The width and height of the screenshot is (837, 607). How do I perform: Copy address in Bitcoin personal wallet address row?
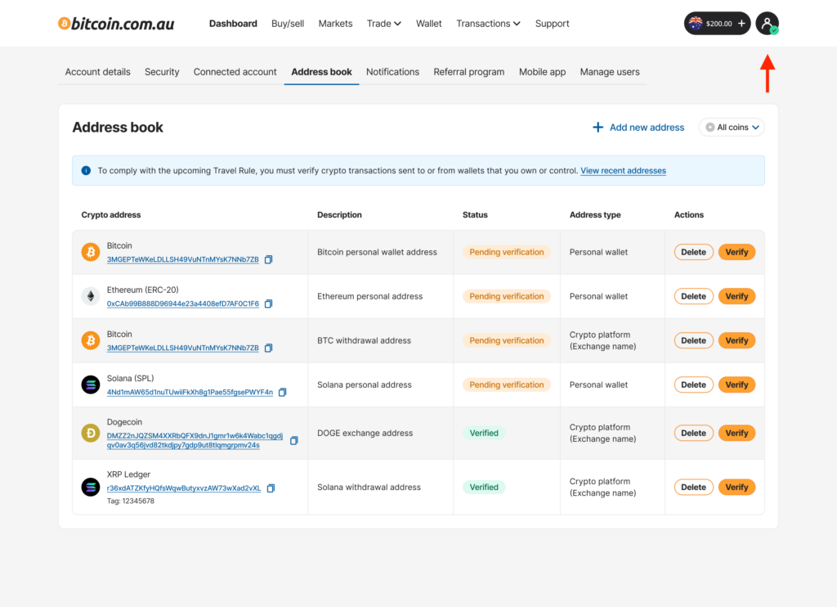click(268, 259)
